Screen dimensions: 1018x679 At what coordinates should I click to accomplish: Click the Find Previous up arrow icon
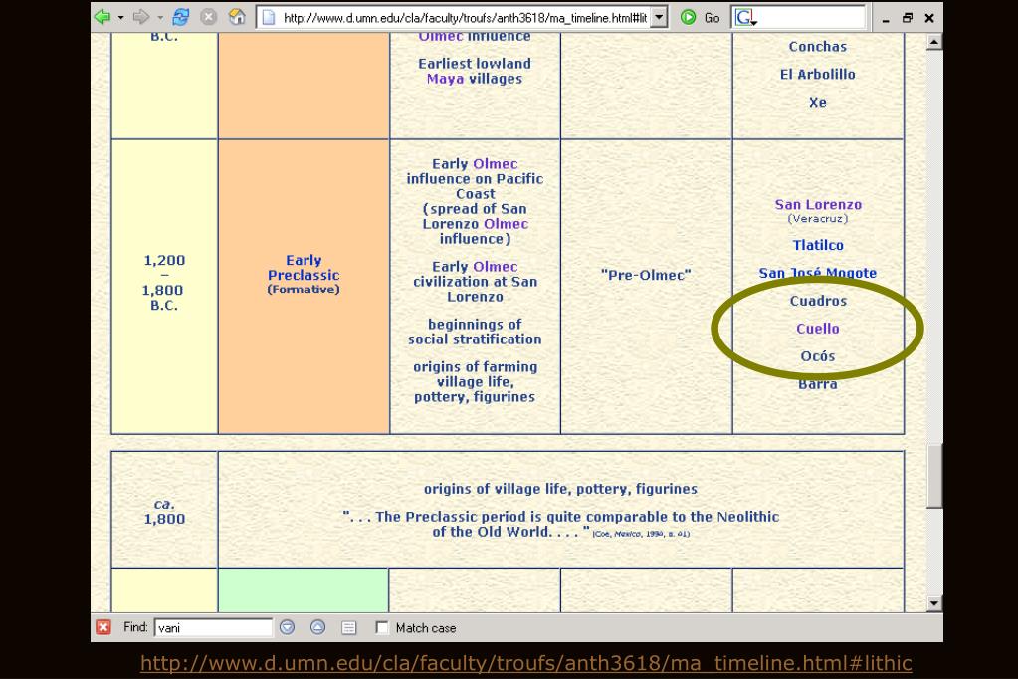point(317,627)
